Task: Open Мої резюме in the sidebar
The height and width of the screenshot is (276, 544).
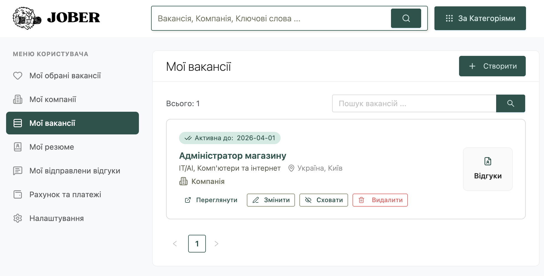Action: 72,147
